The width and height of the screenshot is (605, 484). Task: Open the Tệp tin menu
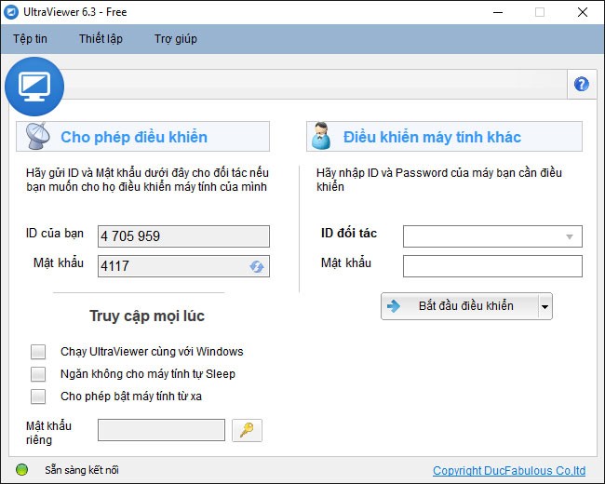pos(30,39)
